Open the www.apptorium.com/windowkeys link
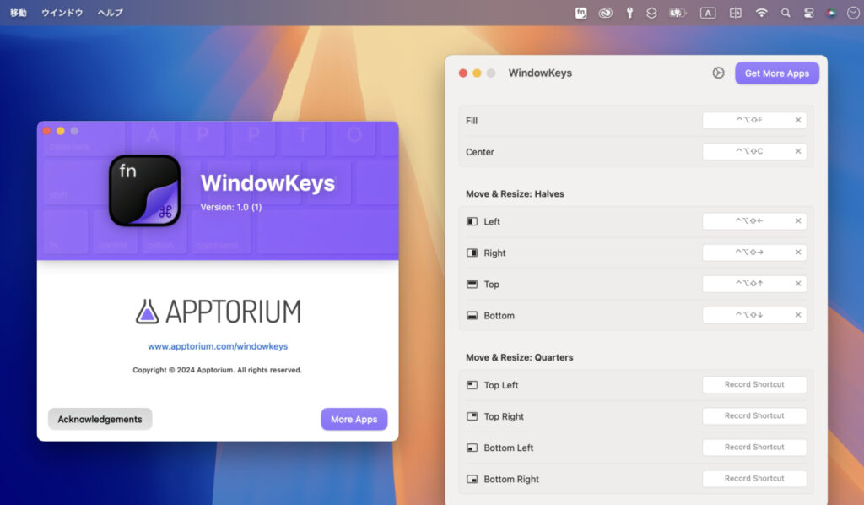The image size is (864, 505). click(218, 346)
